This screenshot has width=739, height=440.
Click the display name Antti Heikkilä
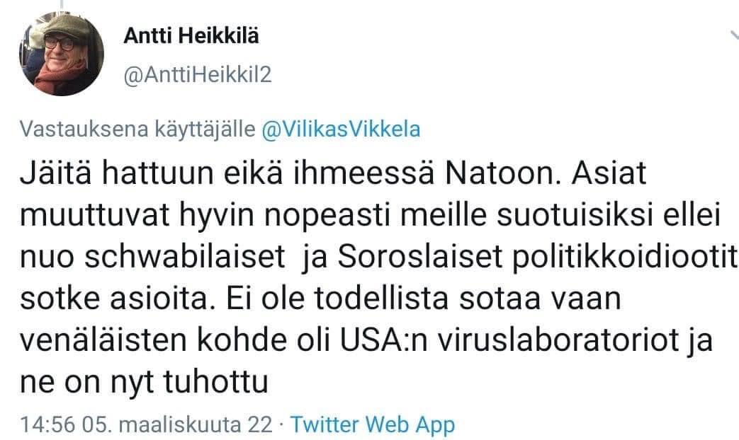(x=191, y=37)
